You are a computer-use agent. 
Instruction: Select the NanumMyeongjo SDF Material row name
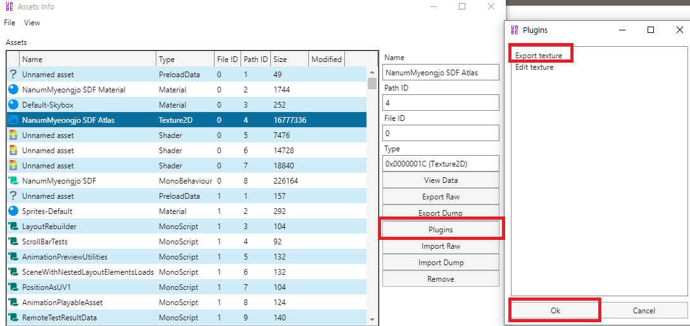coord(74,90)
